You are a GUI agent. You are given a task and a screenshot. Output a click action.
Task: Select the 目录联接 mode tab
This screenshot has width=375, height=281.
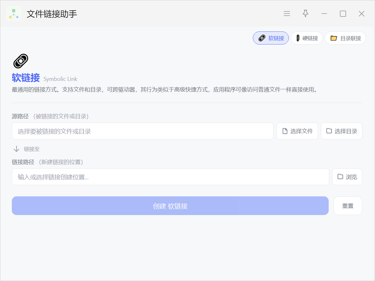(345, 38)
